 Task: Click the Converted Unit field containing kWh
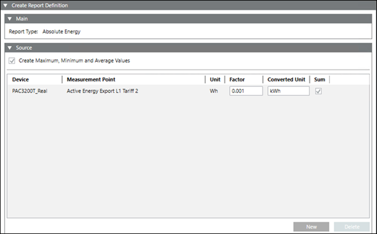point(288,91)
